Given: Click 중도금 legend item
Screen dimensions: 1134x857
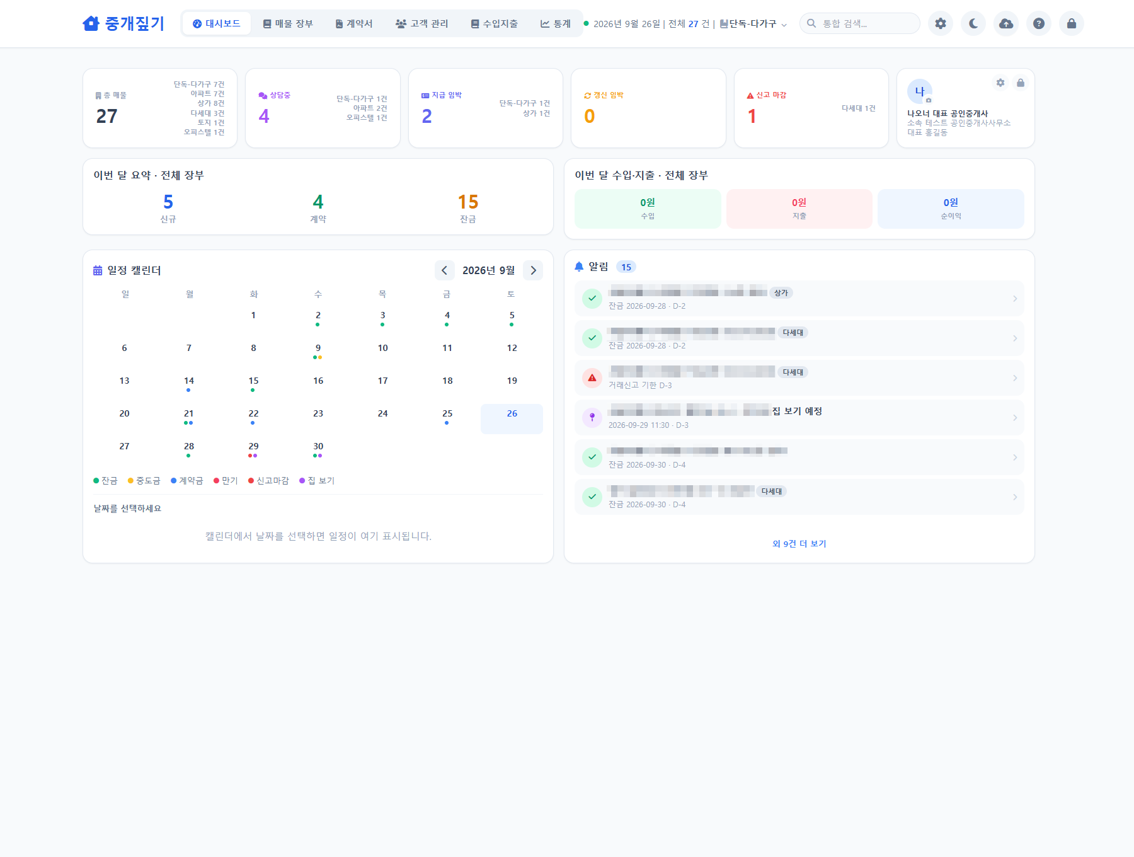Looking at the screenshot, I should click(144, 481).
